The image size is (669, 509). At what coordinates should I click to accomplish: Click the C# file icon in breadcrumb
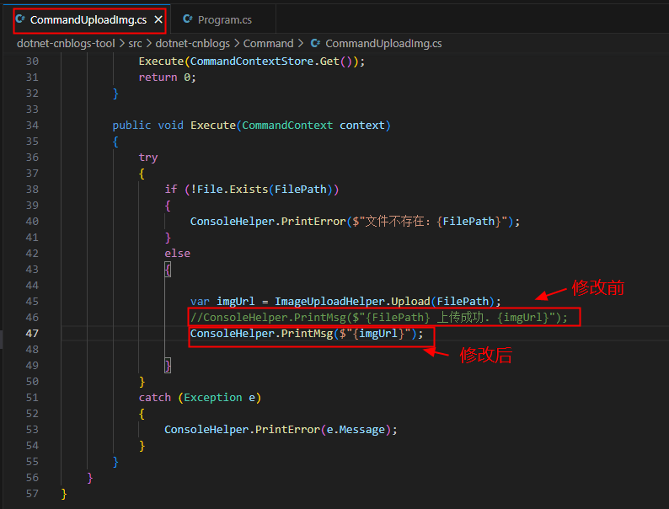coord(315,43)
